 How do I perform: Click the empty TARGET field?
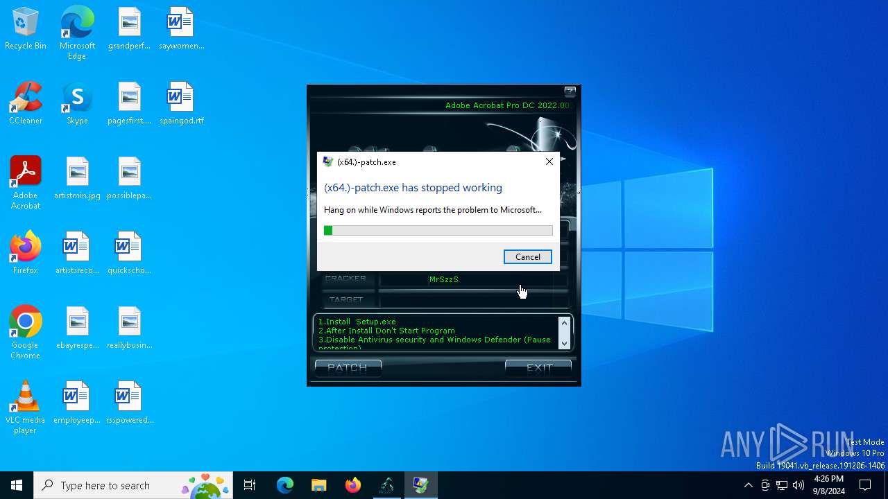point(474,300)
